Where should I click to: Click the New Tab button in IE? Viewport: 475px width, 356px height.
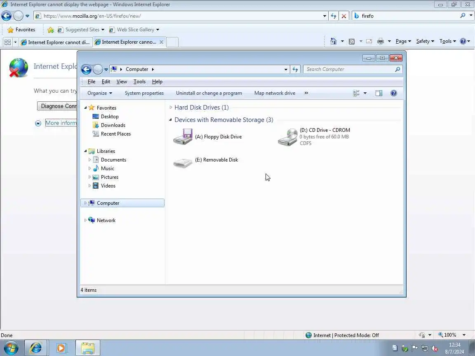point(172,42)
